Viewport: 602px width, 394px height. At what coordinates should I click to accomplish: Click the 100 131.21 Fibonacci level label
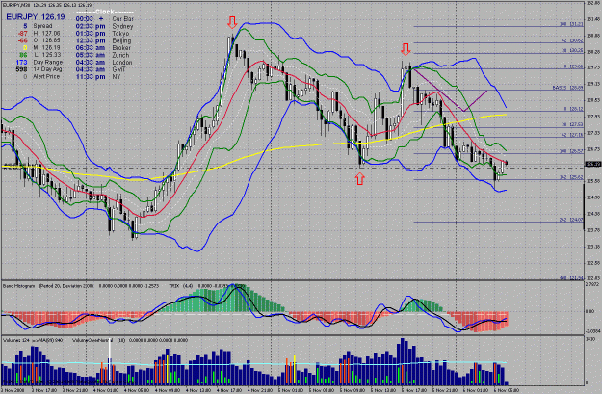coord(572,24)
